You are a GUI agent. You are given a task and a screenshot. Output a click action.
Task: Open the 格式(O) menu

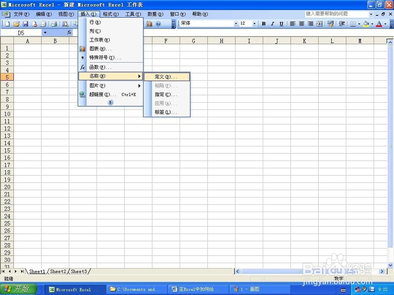click(111, 14)
